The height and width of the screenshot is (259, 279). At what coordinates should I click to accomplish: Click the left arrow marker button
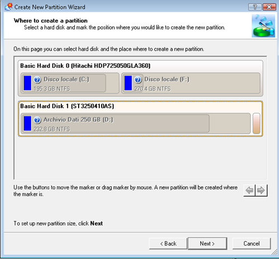click(249, 190)
